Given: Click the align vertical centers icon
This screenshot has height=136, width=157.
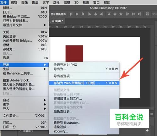Looking at the screenshot, I should pos(77,14).
